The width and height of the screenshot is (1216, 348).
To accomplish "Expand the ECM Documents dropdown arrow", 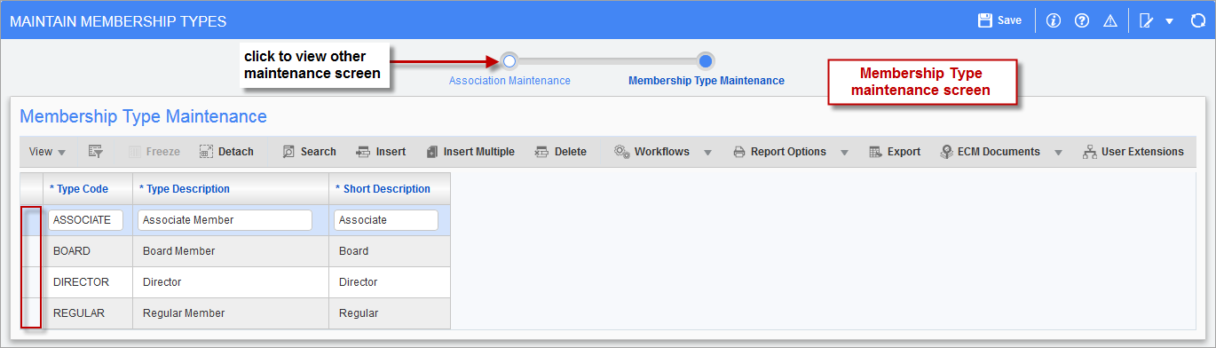I will [x=1058, y=152].
